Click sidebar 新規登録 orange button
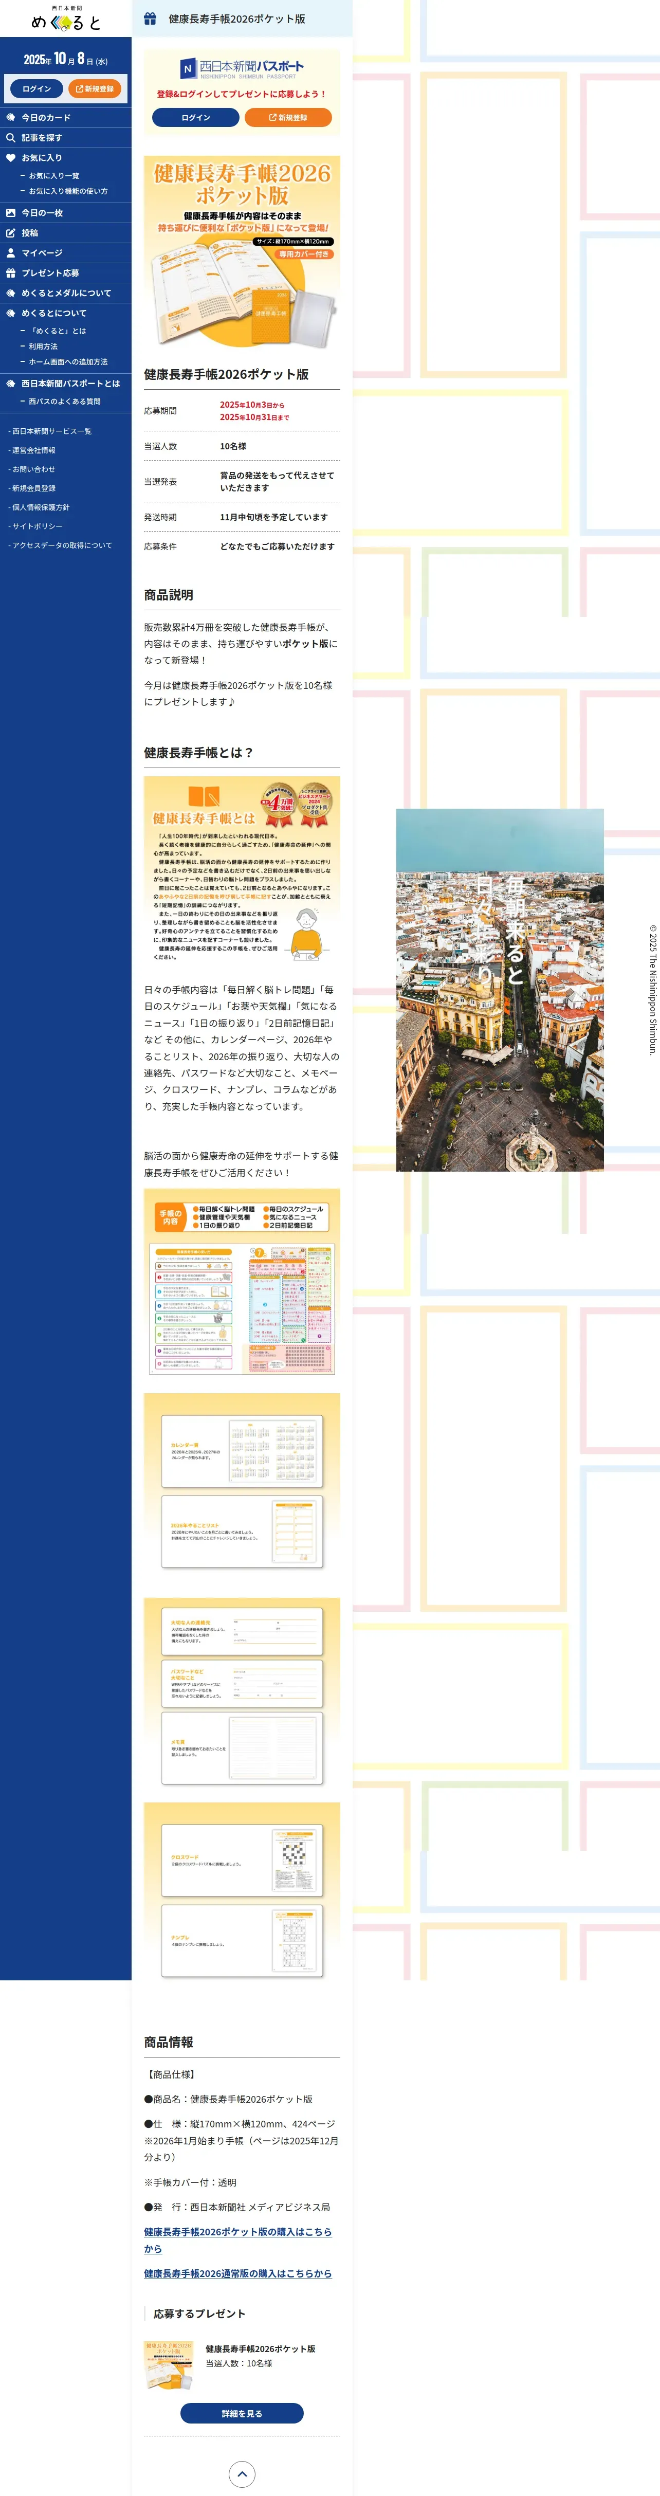Image resolution: width=660 pixels, height=2496 pixels. coord(94,88)
